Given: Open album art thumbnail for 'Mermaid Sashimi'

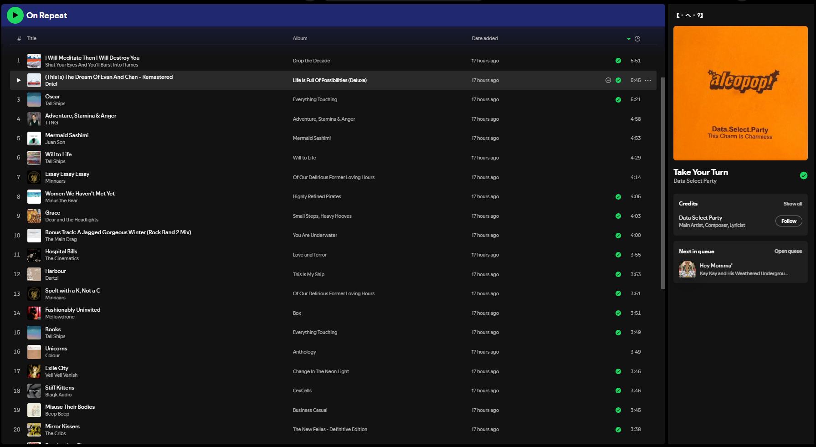Looking at the screenshot, I should (34, 139).
